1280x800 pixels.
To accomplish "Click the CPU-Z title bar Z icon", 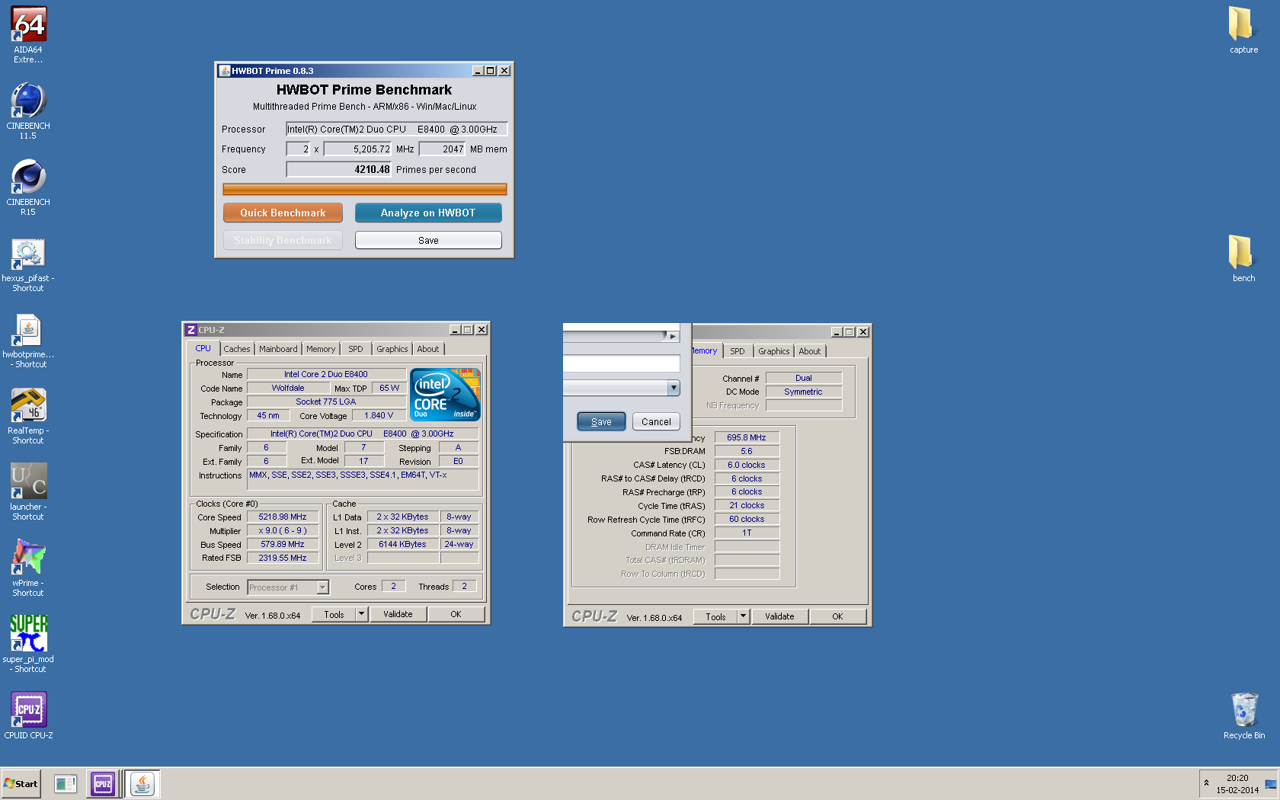I will click(191, 330).
